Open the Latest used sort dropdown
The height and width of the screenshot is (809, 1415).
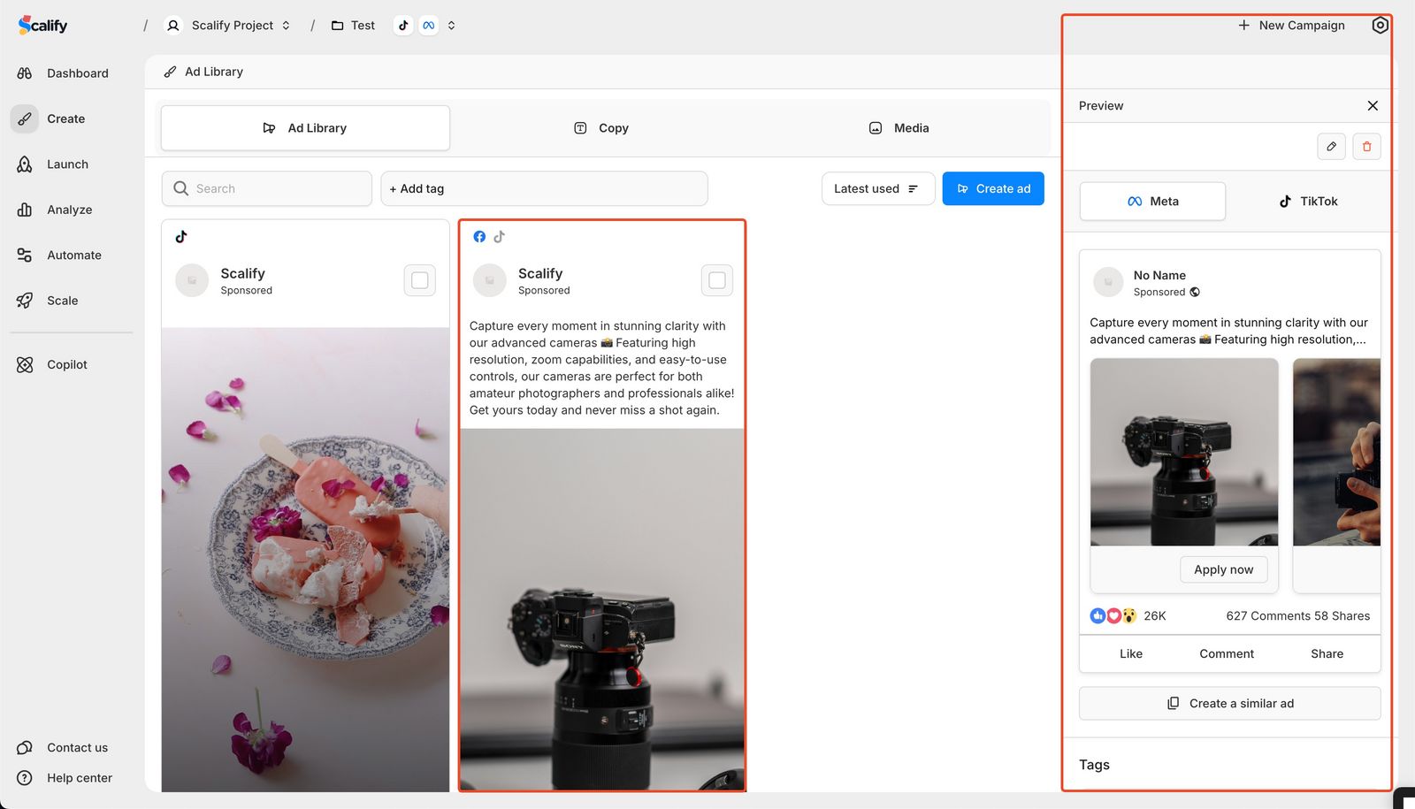[x=877, y=189]
